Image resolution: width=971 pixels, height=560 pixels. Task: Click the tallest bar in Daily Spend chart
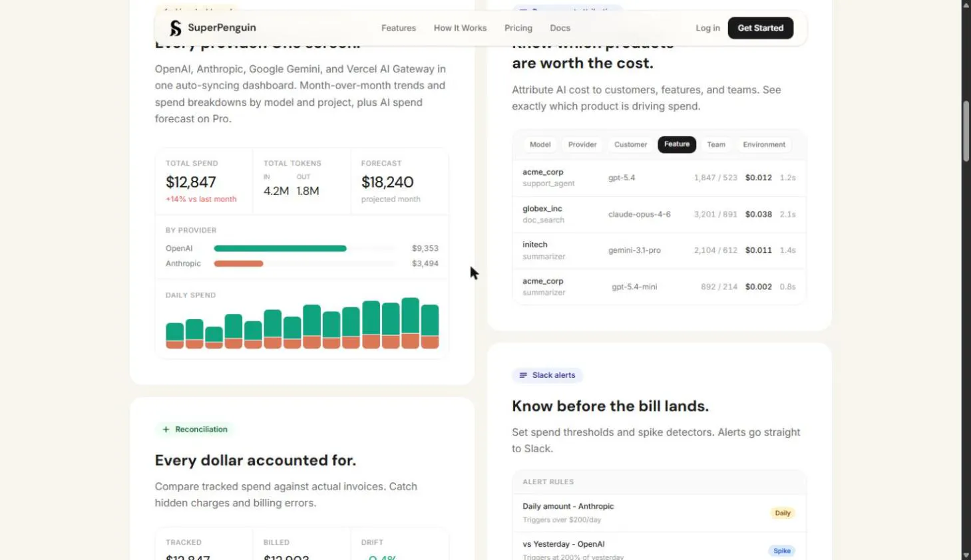click(x=411, y=323)
